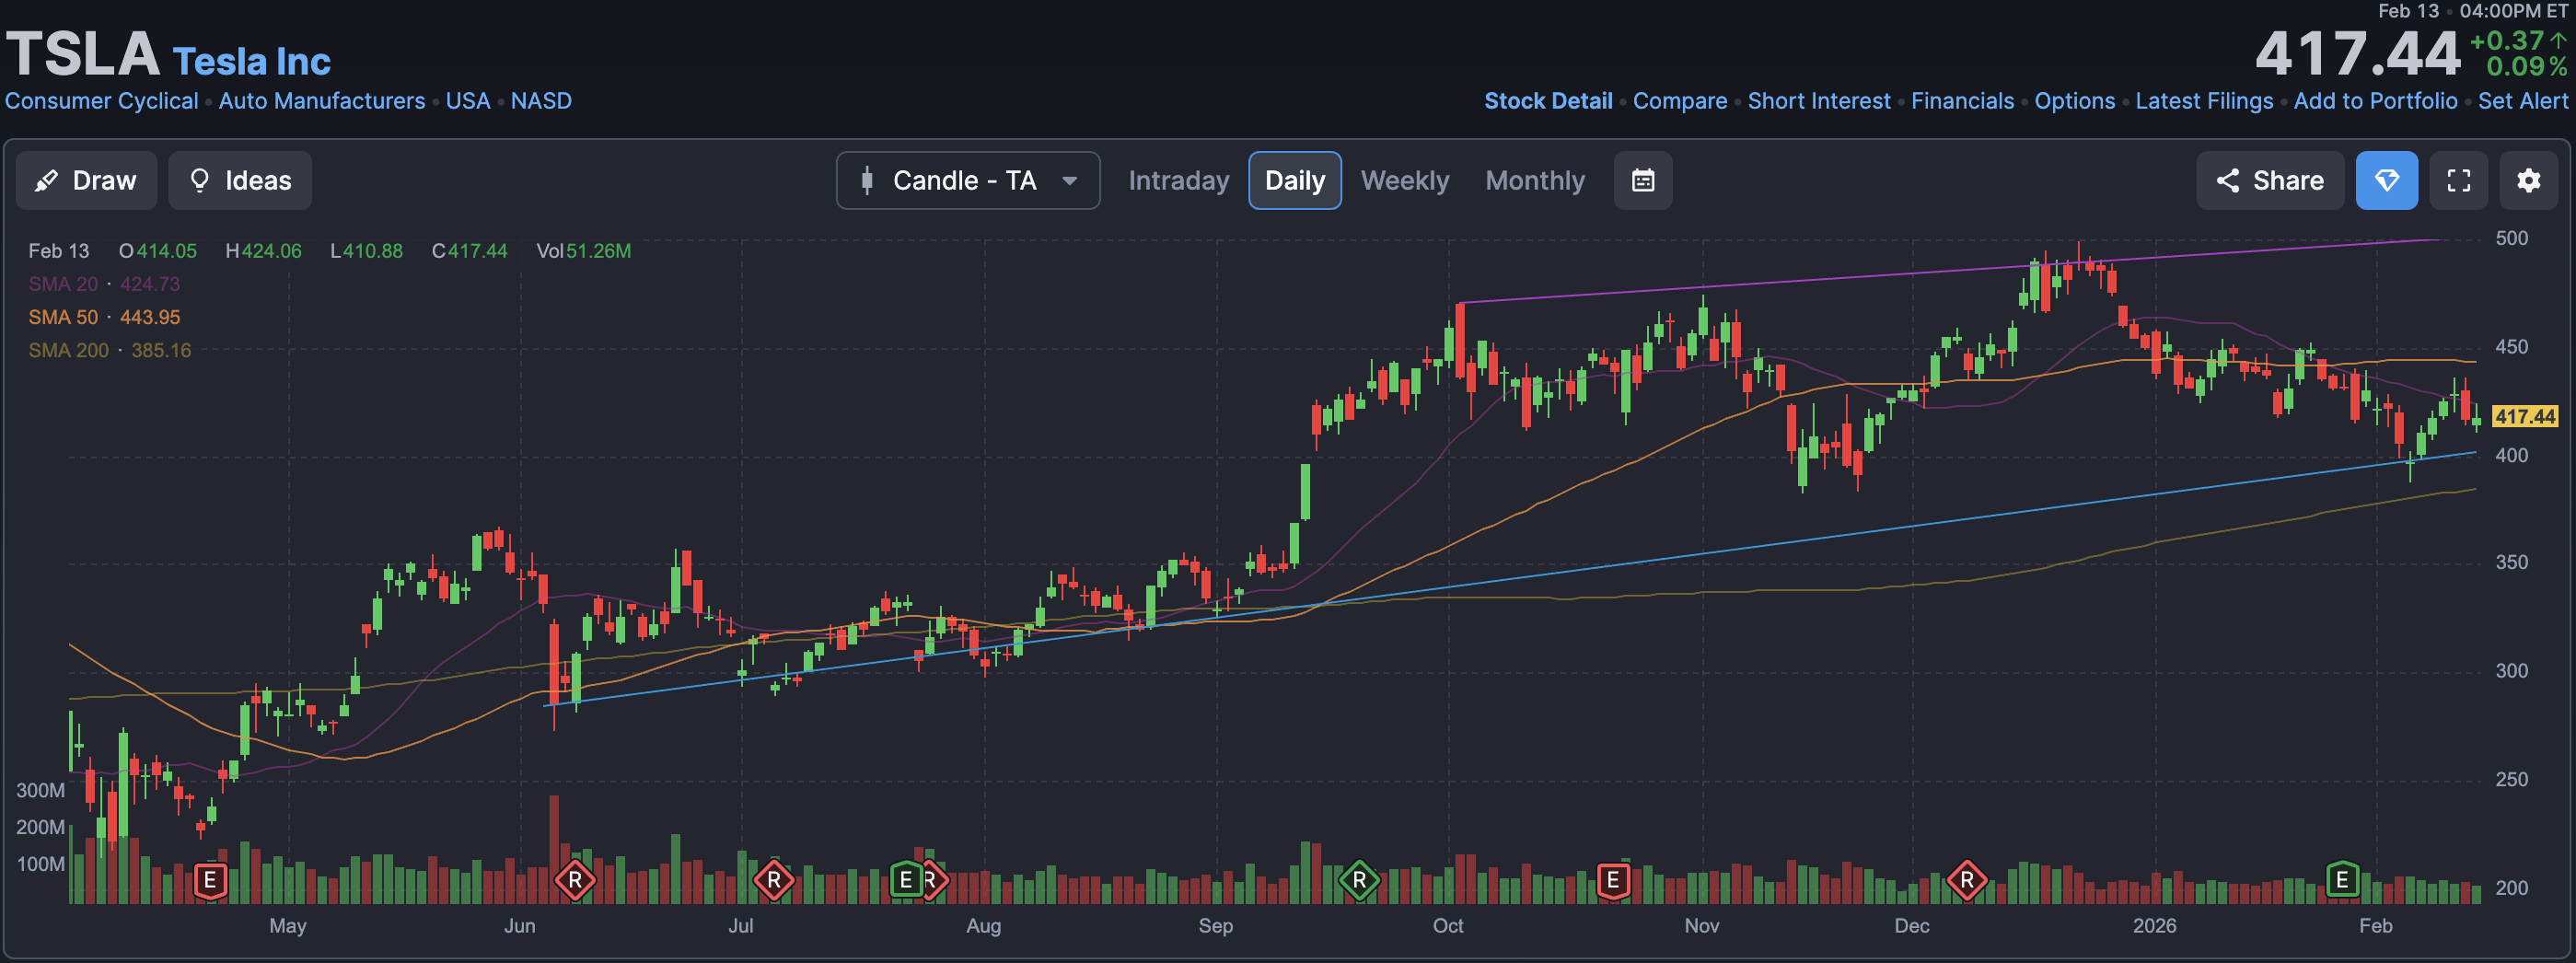Screen dimensions: 2576x963
Task: Click the SMA 20 indicator label
Action: tap(104, 285)
